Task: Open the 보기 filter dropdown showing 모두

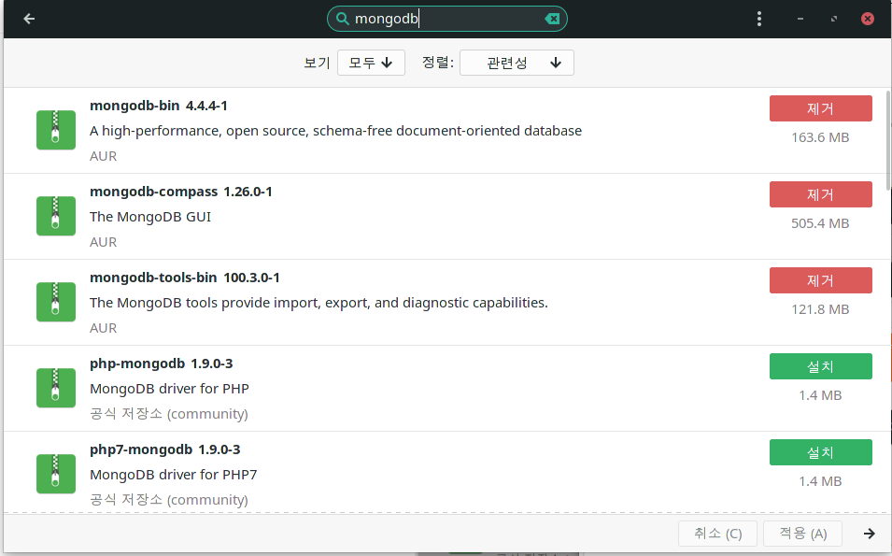Action: coord(371,63)
